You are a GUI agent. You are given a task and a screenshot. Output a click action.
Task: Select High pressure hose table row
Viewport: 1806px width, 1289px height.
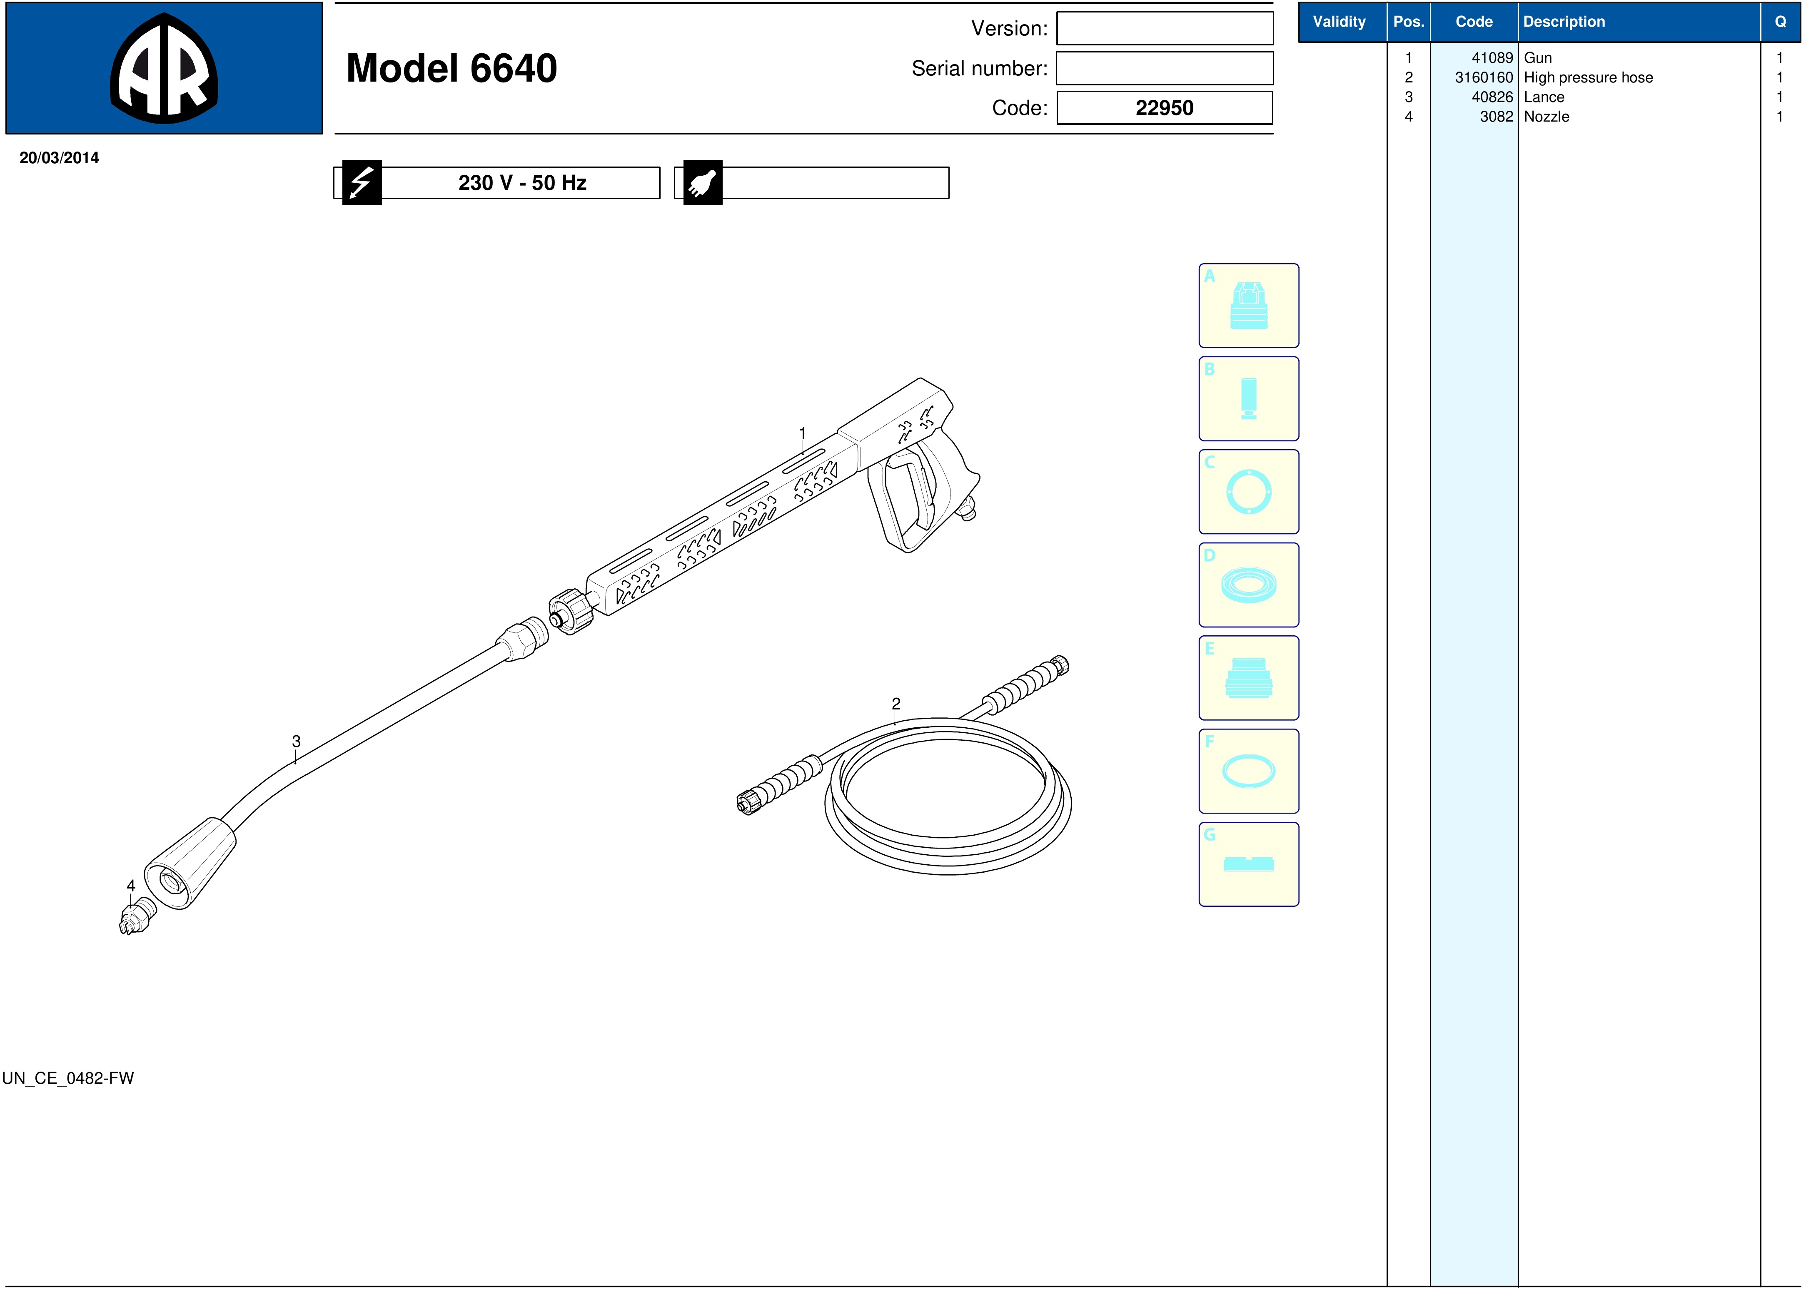click(1588, 78)
